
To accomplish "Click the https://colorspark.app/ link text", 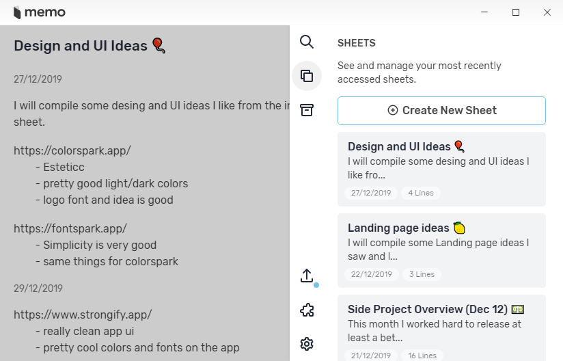I will 72,150.
